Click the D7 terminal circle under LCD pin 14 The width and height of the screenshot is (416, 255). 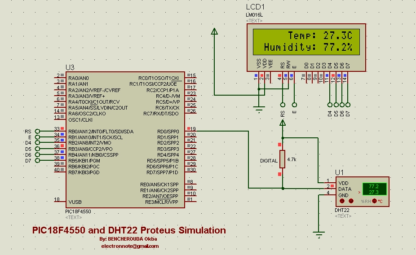348,105
